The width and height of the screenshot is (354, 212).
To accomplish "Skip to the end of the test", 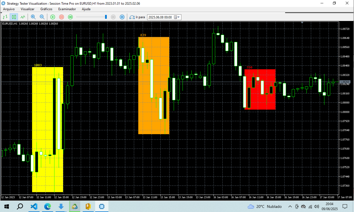I will 122,17.
